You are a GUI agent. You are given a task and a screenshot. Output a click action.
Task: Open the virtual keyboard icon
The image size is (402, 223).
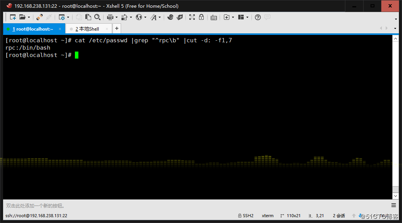(213, 17)
